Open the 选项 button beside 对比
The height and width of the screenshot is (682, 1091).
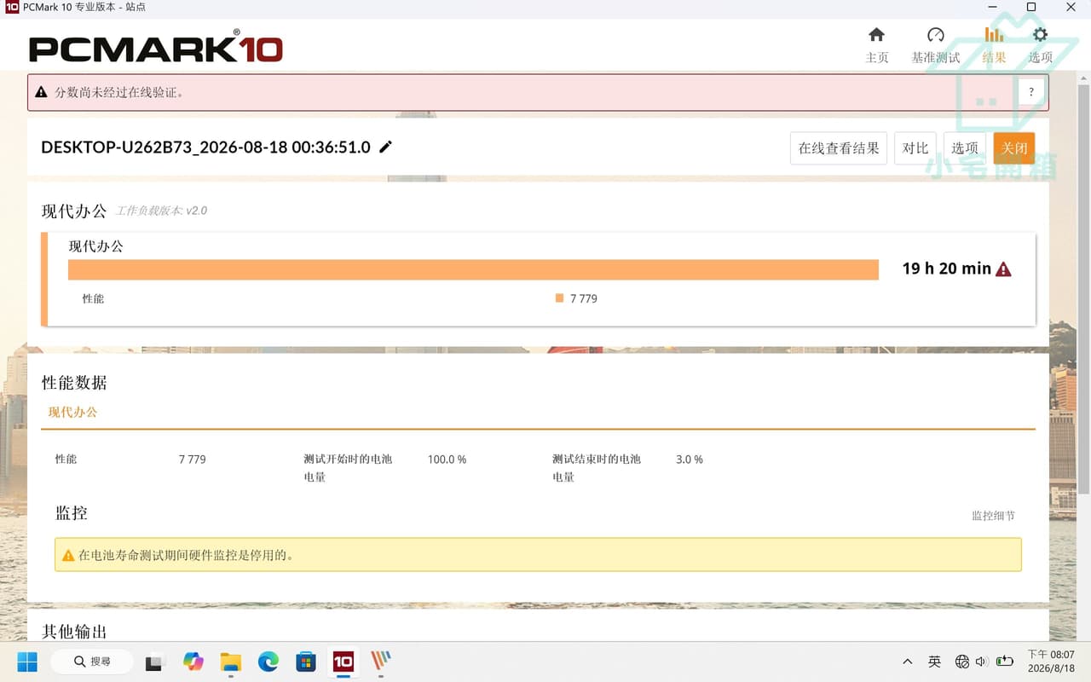965,148
